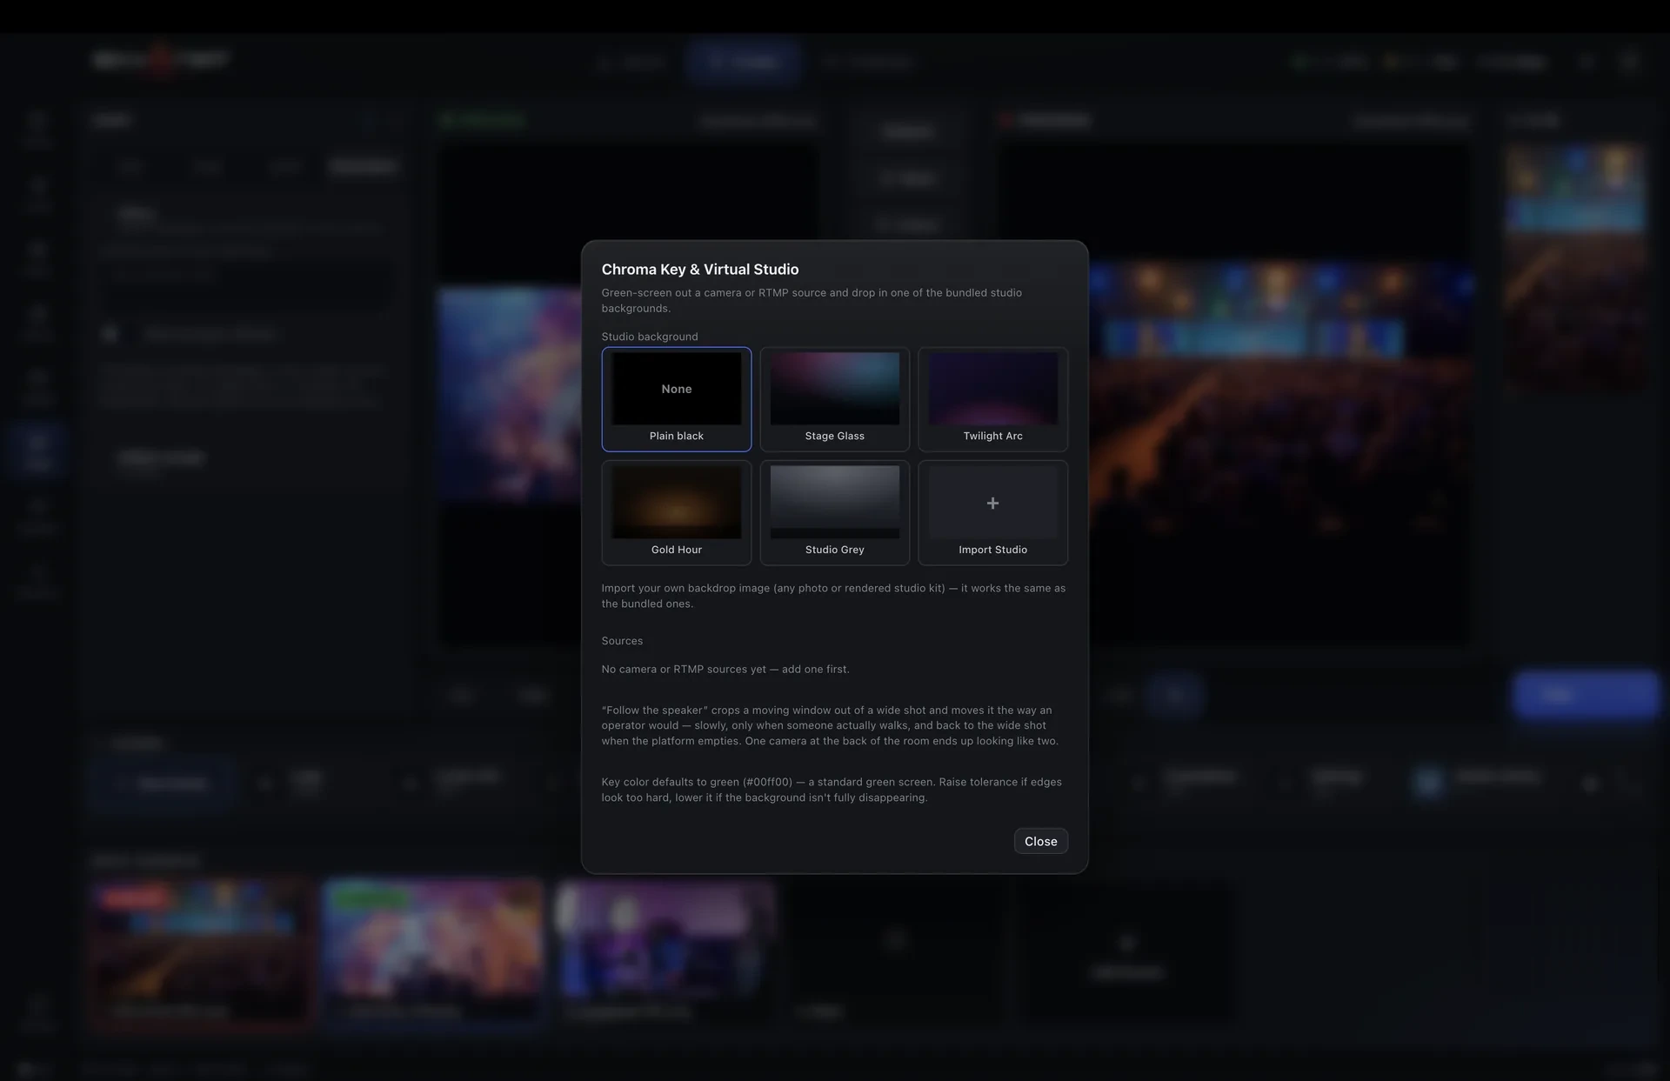Select the Gold Hour studio background
The height and width of the screenshot is (1081, 1670).
(x=676, y=513)
